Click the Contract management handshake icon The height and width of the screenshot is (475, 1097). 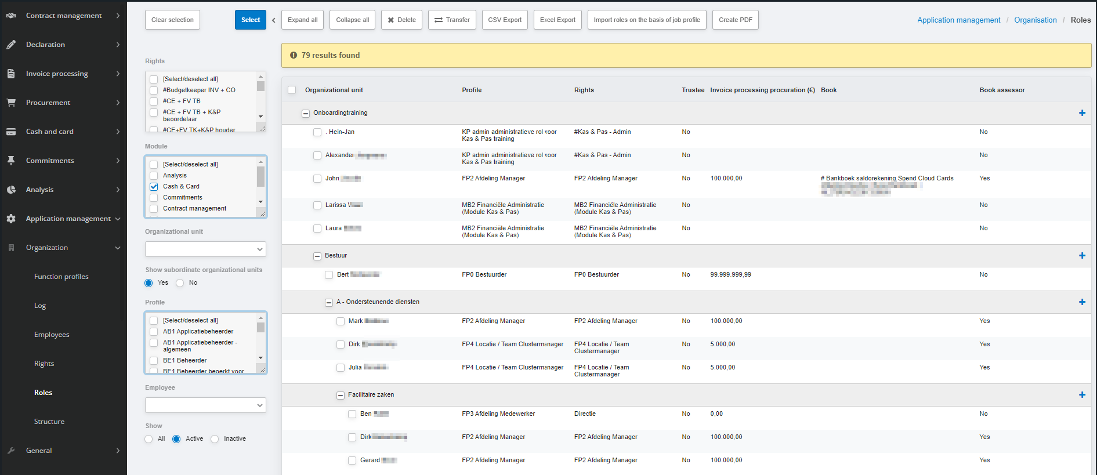[11, 16]
